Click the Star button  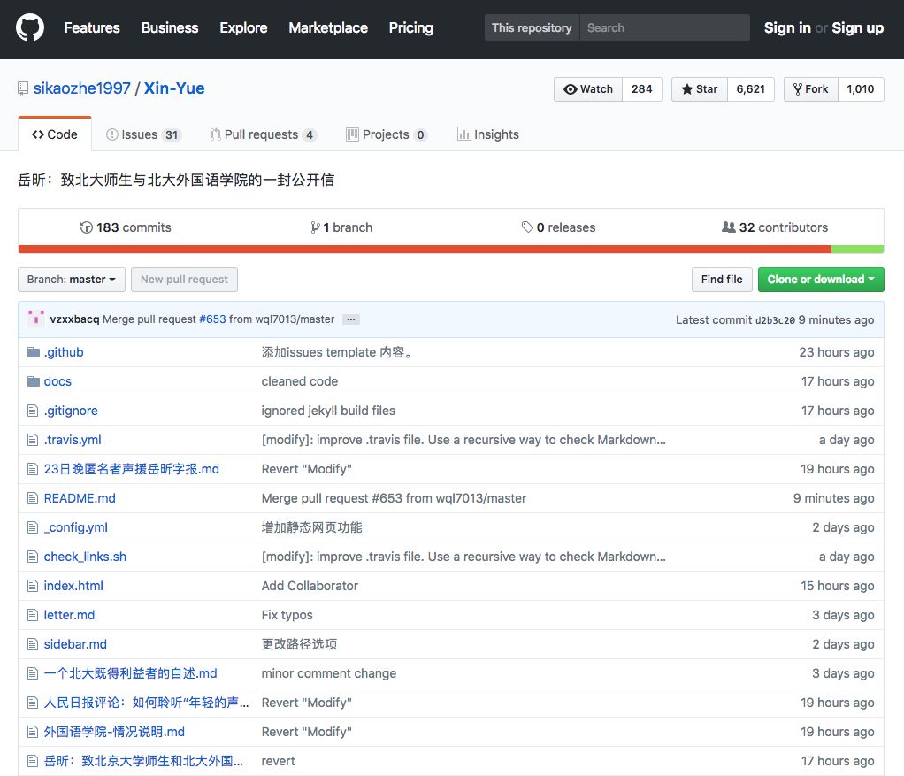click(x=700, y=89)
